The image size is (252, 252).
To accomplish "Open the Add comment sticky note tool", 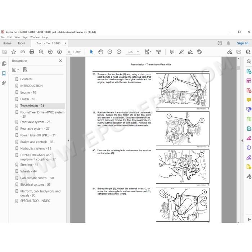I will 172,52.
